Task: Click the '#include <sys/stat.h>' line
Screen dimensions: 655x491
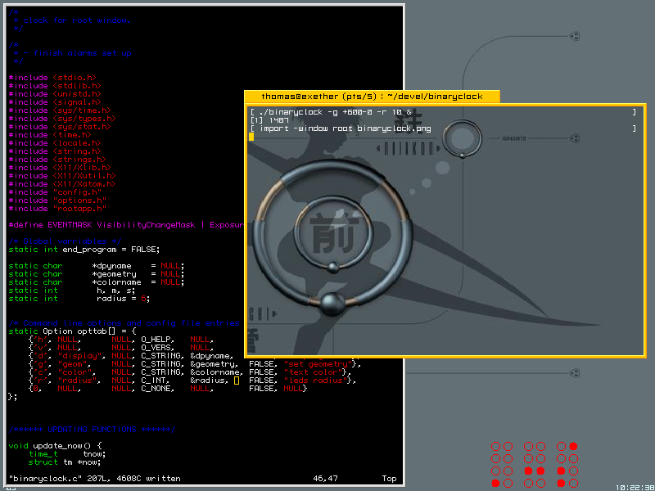Action: [x=60, y=127]
